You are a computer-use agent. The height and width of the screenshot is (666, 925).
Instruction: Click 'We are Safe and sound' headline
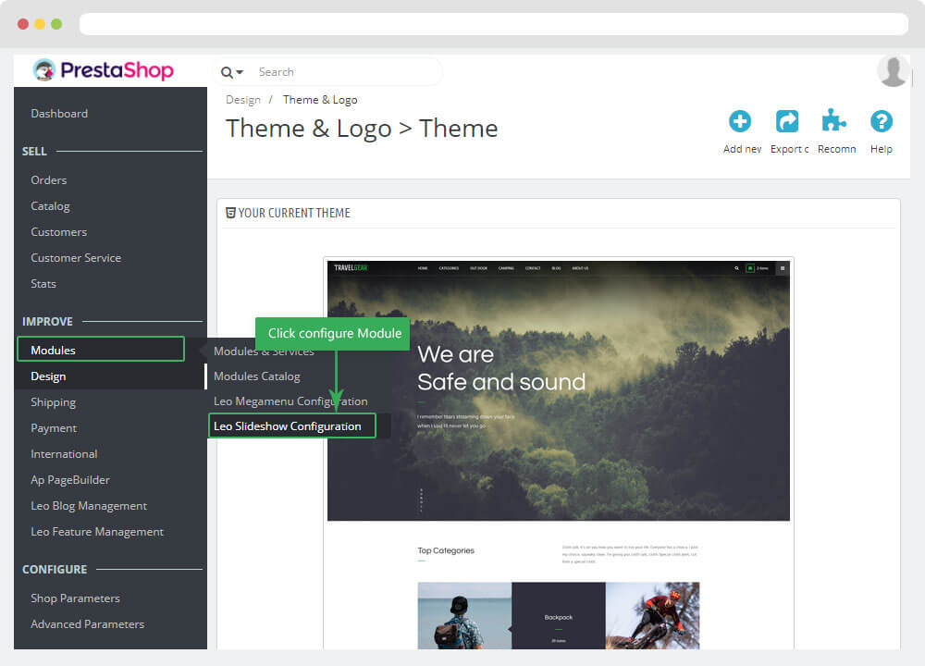[x=501, y=368]
